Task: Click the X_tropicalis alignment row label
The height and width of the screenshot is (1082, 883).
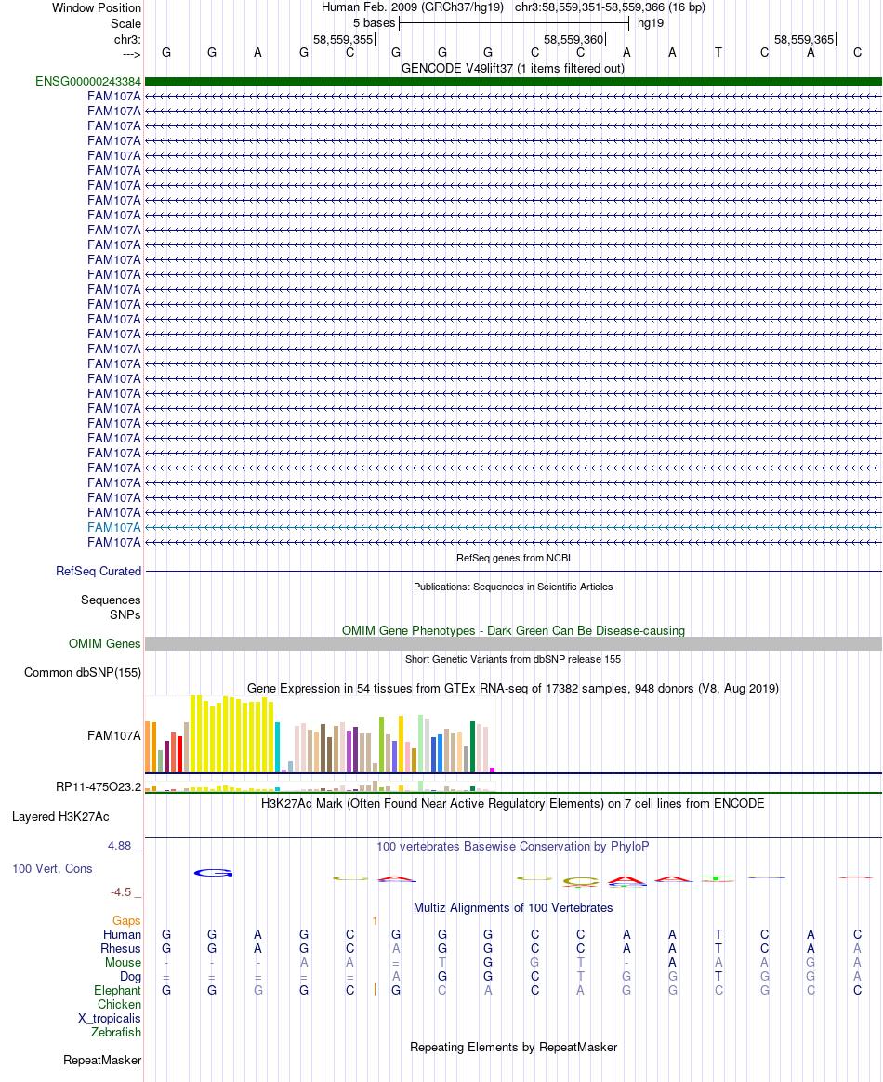Action: 109,1018
